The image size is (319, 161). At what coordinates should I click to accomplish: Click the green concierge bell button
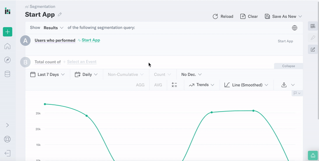[x=313, y=155]
